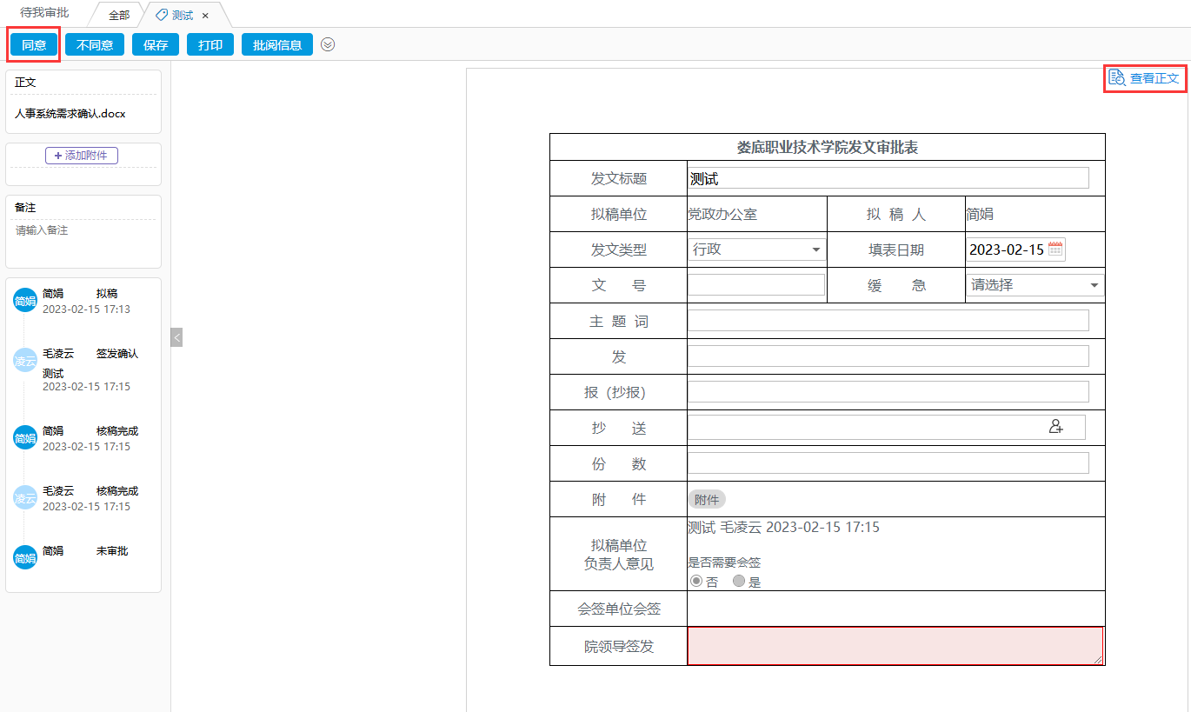Switch to the 全部 tab
The width and height of the screenshot is (1191, 712).
tap(119, 16)
